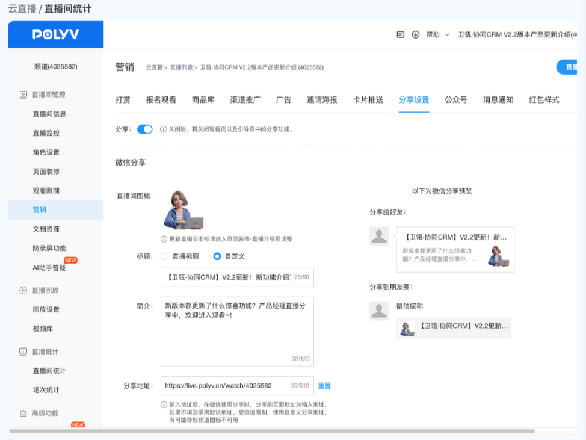586x440 pixels.
Task: Open the message list icon in header
Action: [400, 34]
